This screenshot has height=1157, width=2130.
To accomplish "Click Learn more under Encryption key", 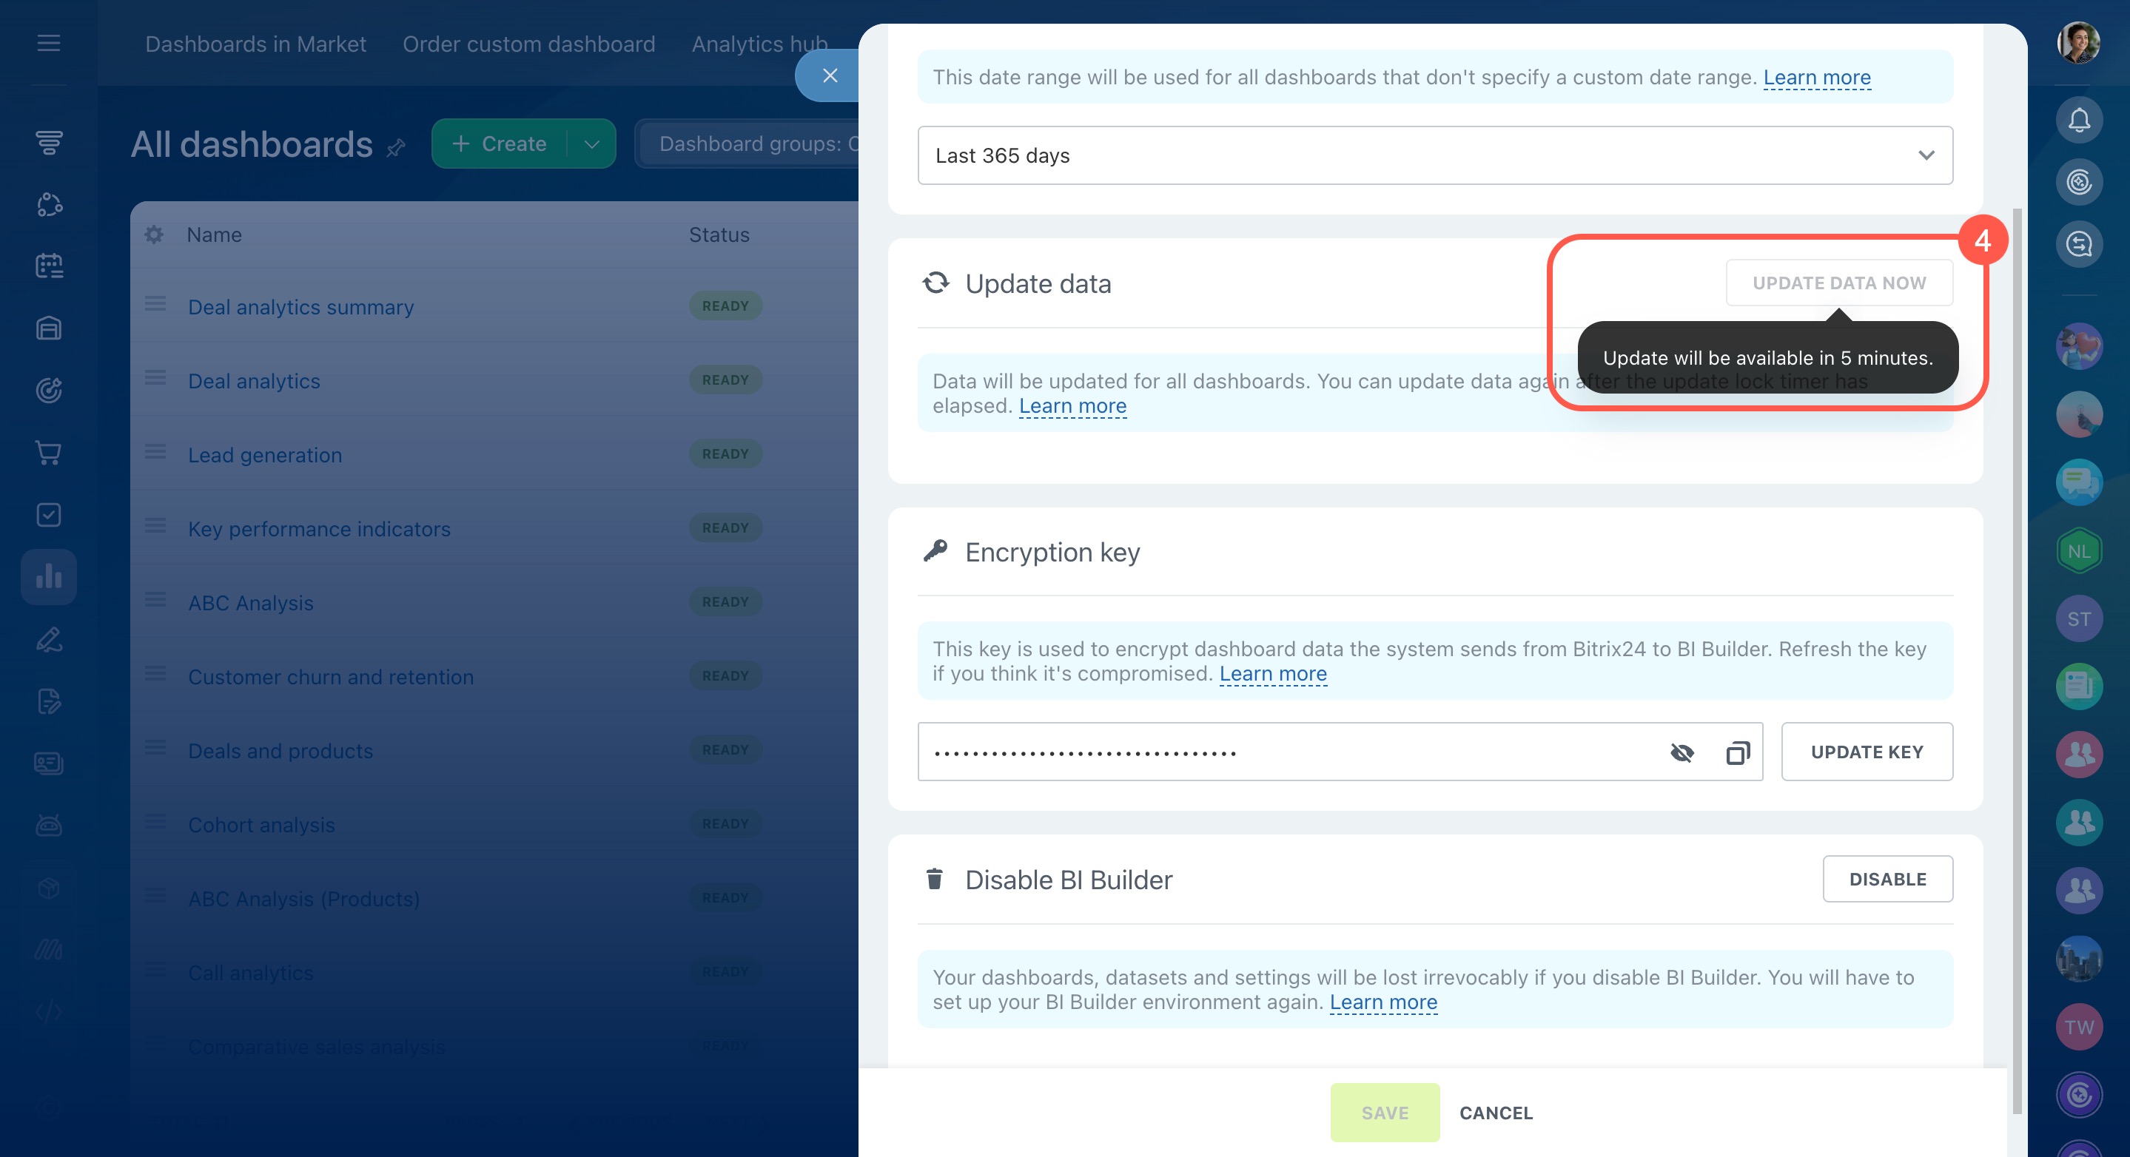I will [1272, 675].
